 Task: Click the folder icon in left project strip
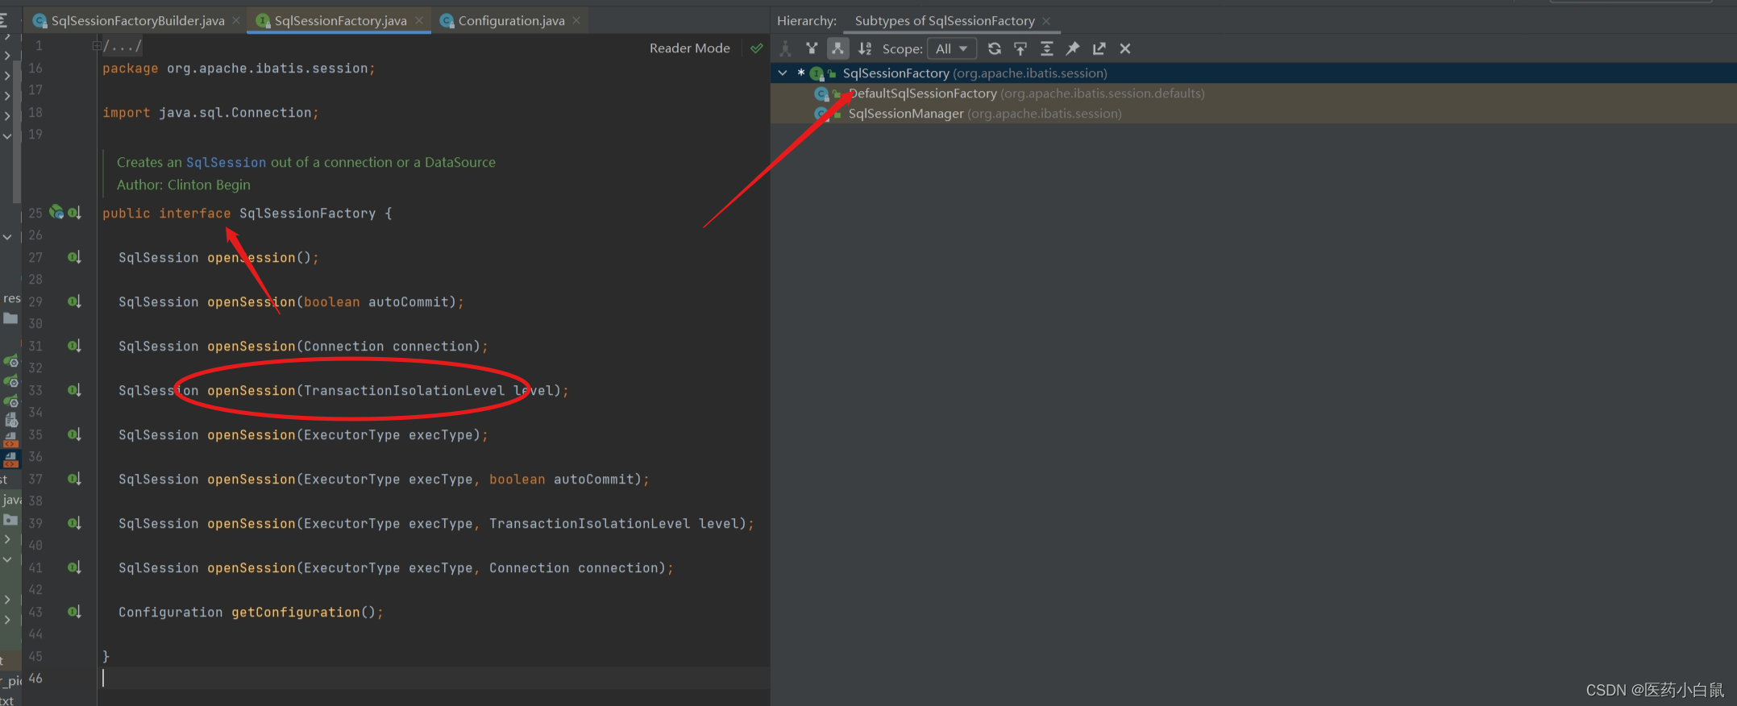click(x=10, y=318)
